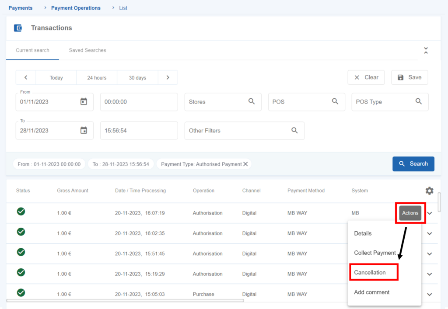Select Cancellation from the actions menu

pyautogui.click(x=370, y=272)
